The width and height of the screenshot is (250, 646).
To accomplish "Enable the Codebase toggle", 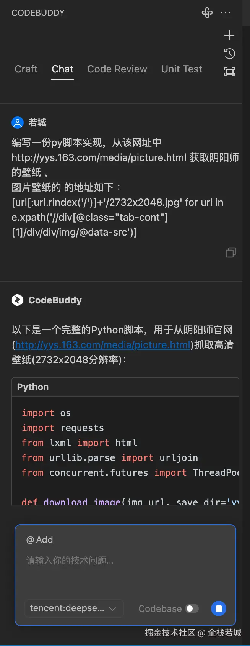I will (x=192, y=608).
